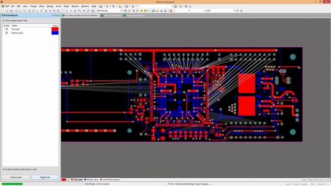Click the ActiveRoute button
The width and height of the screenshot is (331, 186).
45,177
